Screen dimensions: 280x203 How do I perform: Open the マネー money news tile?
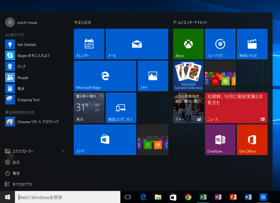pyautogui.click(x=188, y=108)
